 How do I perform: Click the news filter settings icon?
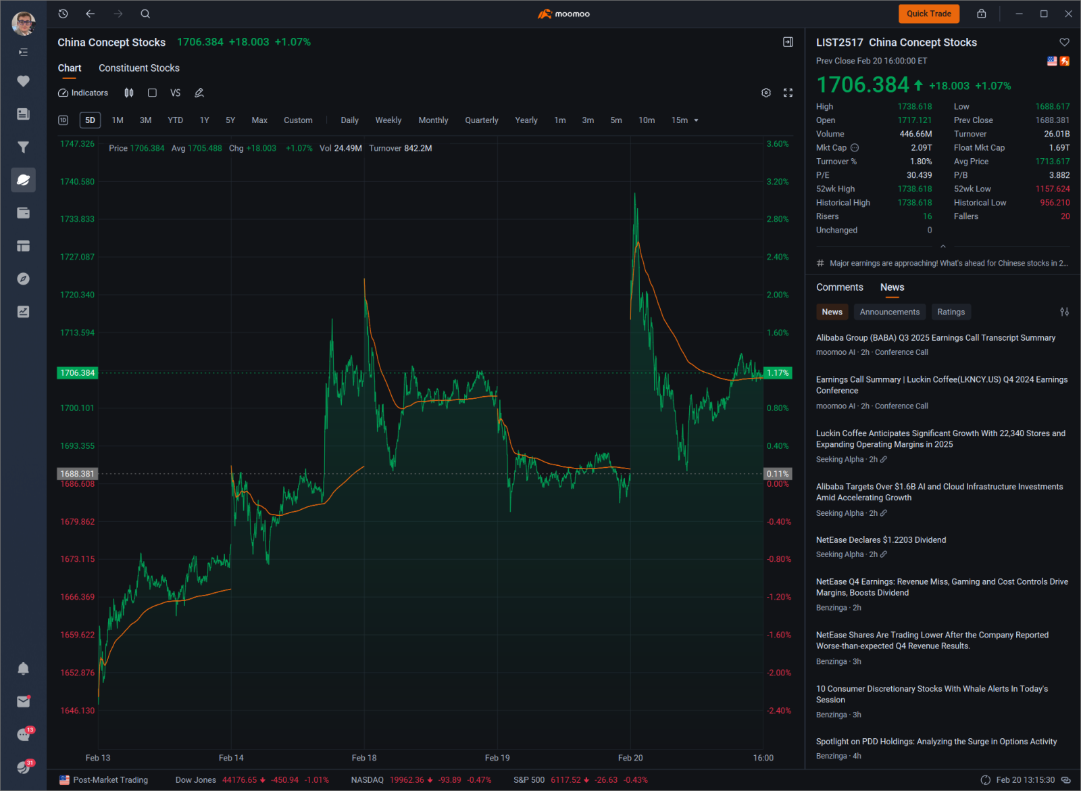pyautogui.click(x=1064, y=312)
